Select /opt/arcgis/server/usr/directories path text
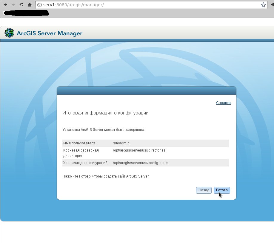274x243 pixels. (139, 150)
